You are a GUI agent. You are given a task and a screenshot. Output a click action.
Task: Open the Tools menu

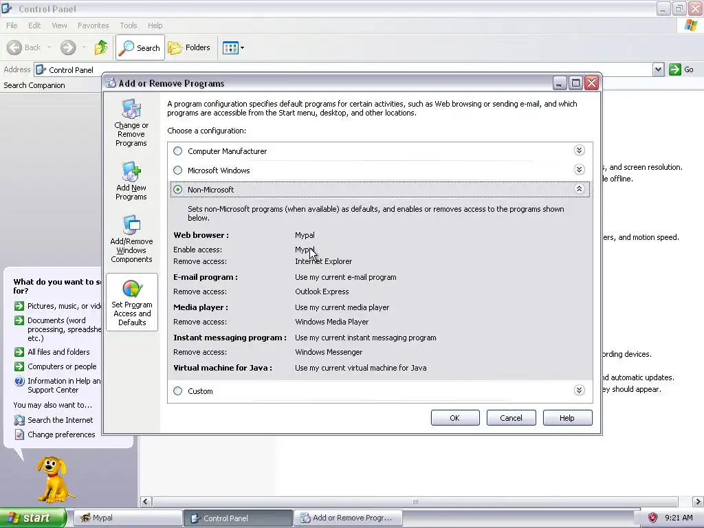(x=128, y=25)
